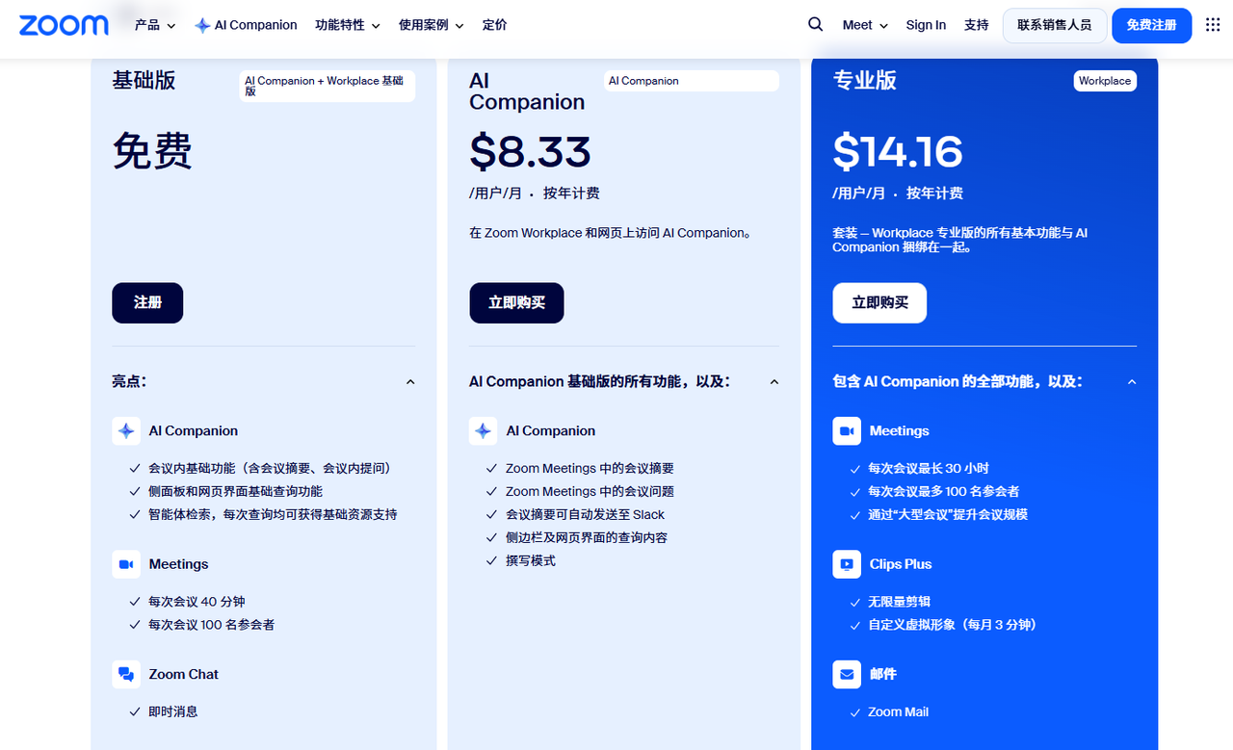
Task: Open the 产品 dropdown menu
Action: (x=155, y=25)
